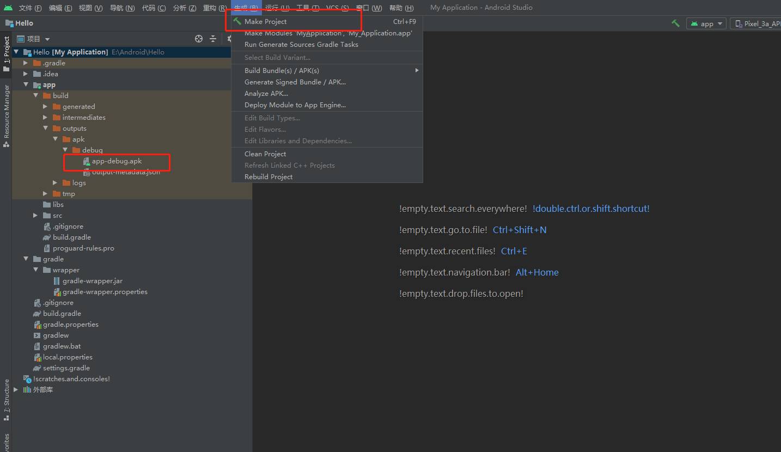Select Analyze APK... menu entry
This screenshot has width=781, height=452.
[327, 94]
